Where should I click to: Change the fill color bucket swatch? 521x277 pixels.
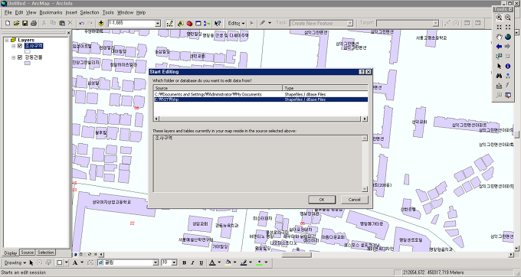(x=228, y=262)
